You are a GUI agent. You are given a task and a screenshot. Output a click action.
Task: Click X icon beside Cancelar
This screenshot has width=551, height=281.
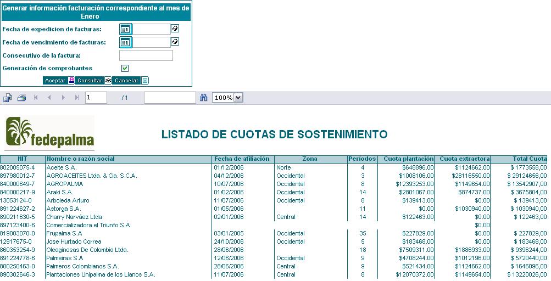[145, 81]
